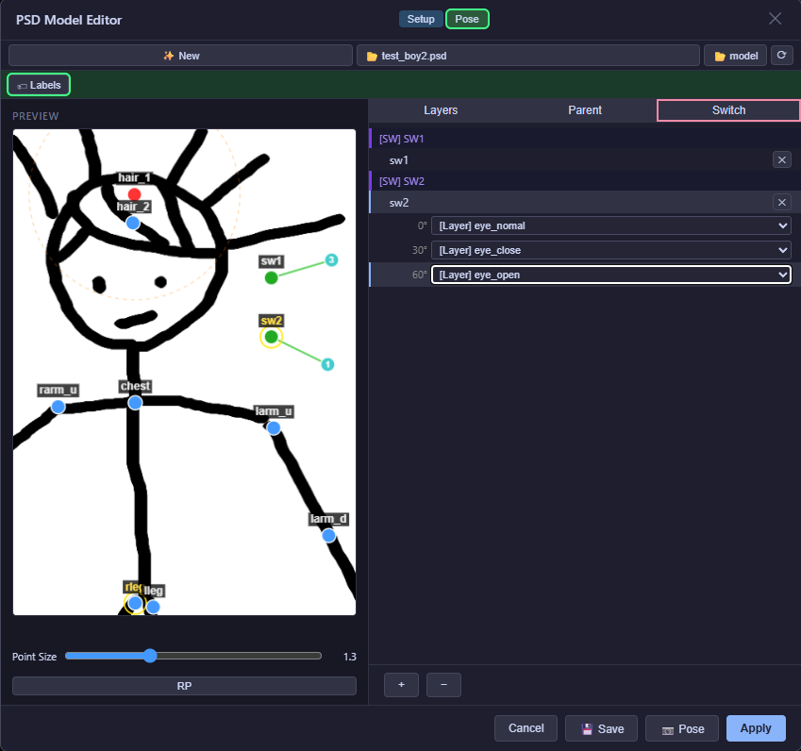Close the PSD Model Editor window
Screen dimensions: 801x751
[x=775, y=18]
